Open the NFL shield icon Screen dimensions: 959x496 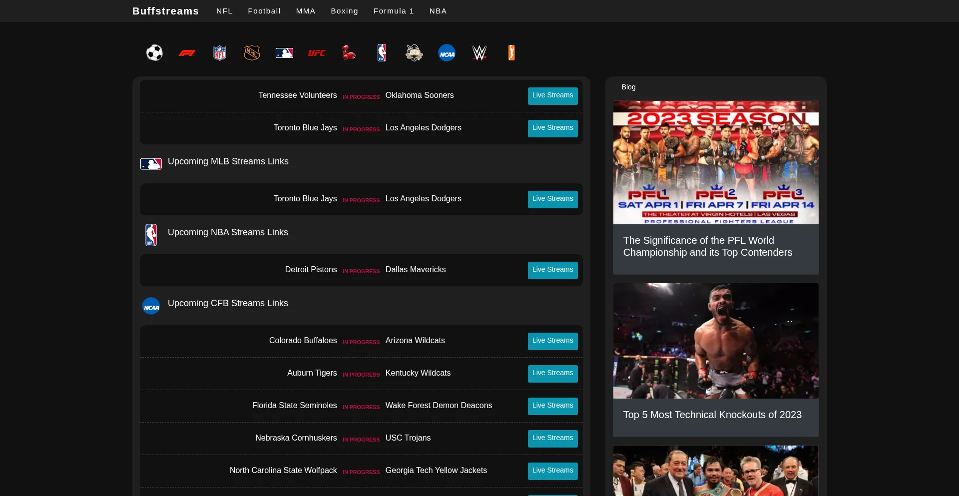pyautogui.click(x=220, y=52)
